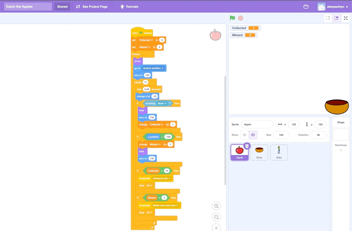Switch to small stage layout
This screenshot has width=352, height=231.
tap(328, 18)
